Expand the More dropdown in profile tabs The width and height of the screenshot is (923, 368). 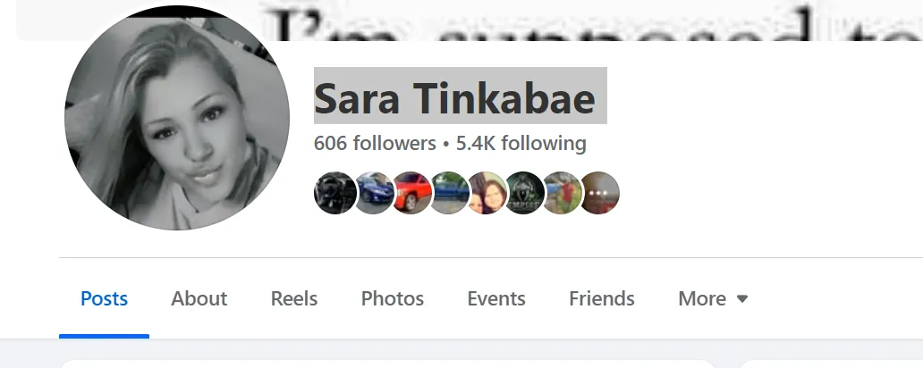click(x=713, y=298)
